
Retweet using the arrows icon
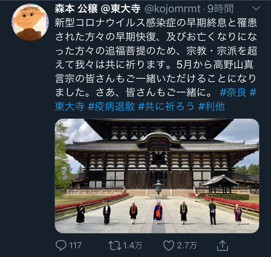click(115, 246)
